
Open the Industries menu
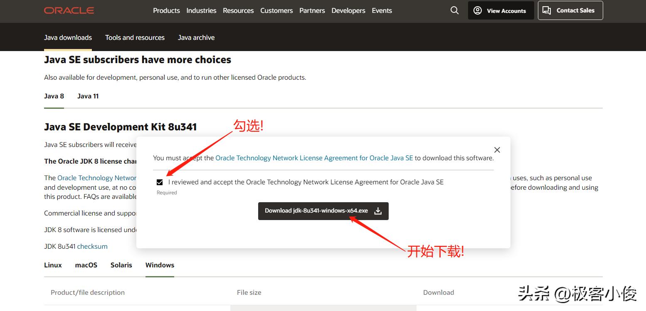click(x=201, y=10)
